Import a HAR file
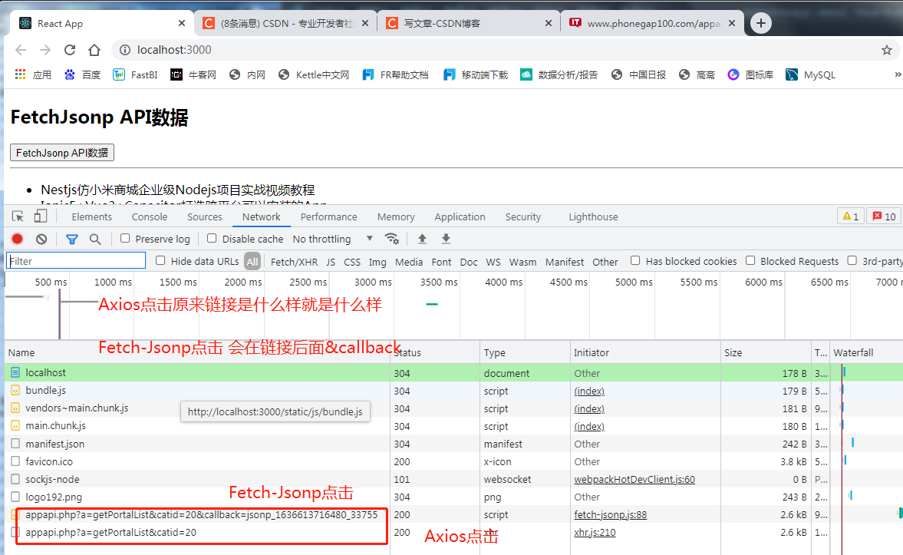 click(x=421, y=239)
